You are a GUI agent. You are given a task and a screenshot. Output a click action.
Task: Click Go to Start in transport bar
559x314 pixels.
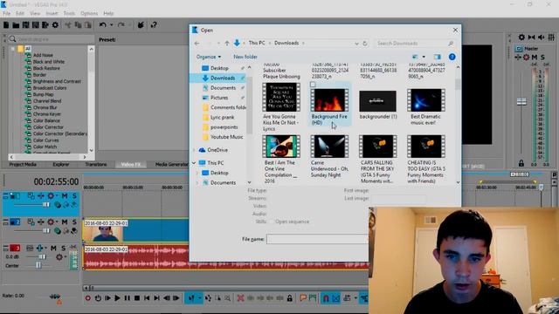[147, 298]
